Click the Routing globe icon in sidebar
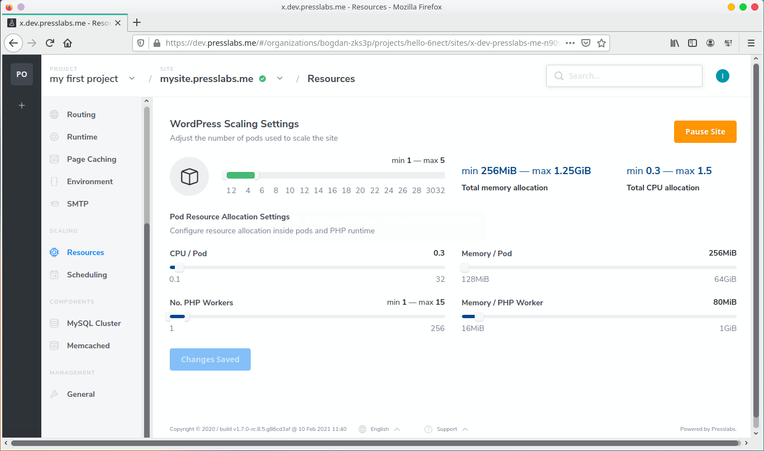 [x=54, y=114]
